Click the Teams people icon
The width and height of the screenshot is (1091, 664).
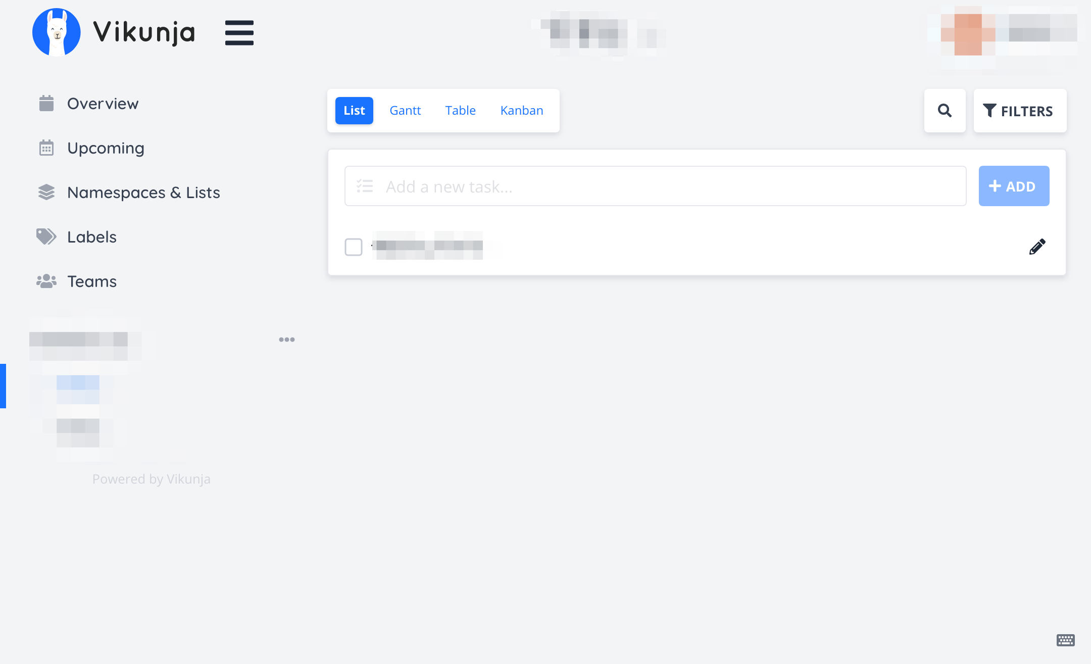[46, 281]
